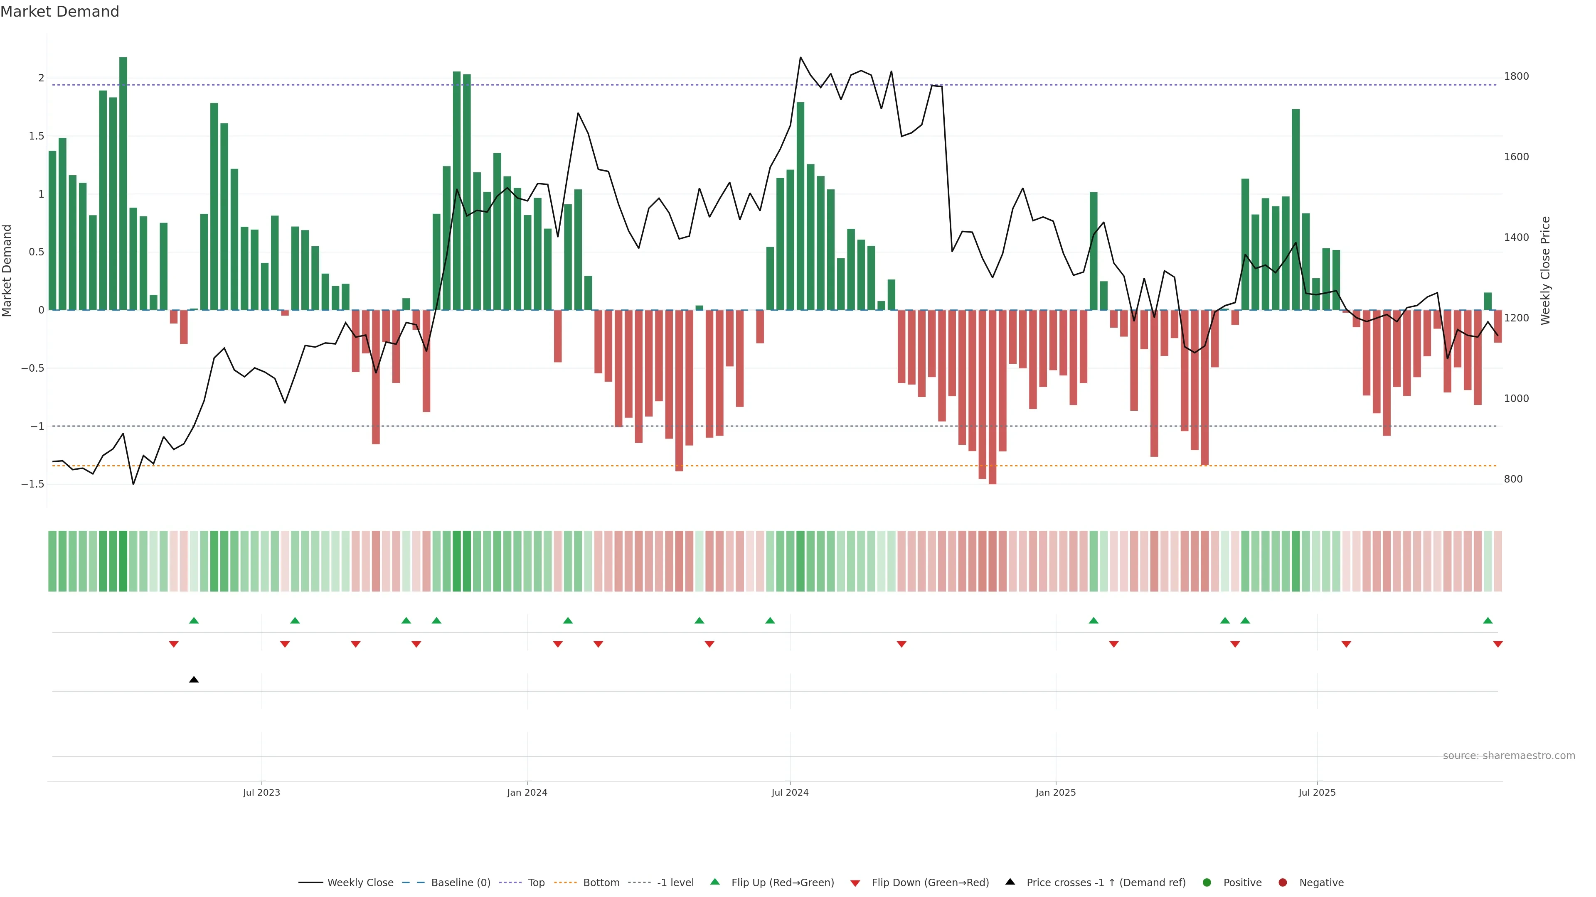
Task: Click the leftmost green flip-up triangle marker
Action: (194, 621)
